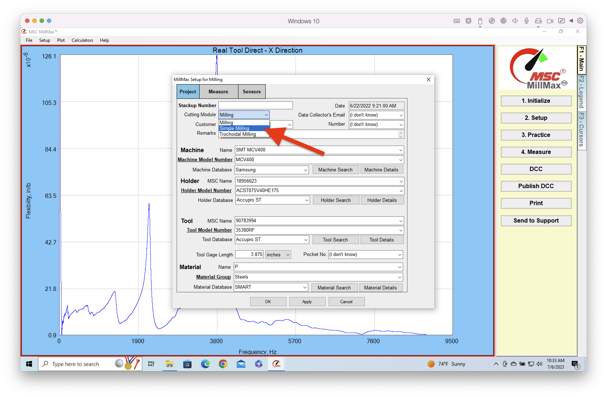The image size is (607, 398).
Task: Click VM keyboard icon in title bar
Action: (x=457, y=21)
